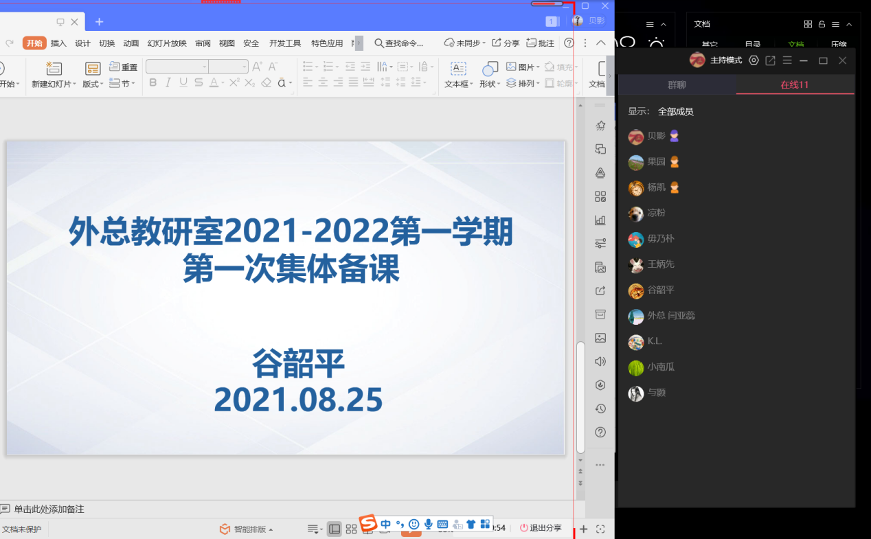
Task: Click 退出分享 to stop sharing
Action: (541, 528)
